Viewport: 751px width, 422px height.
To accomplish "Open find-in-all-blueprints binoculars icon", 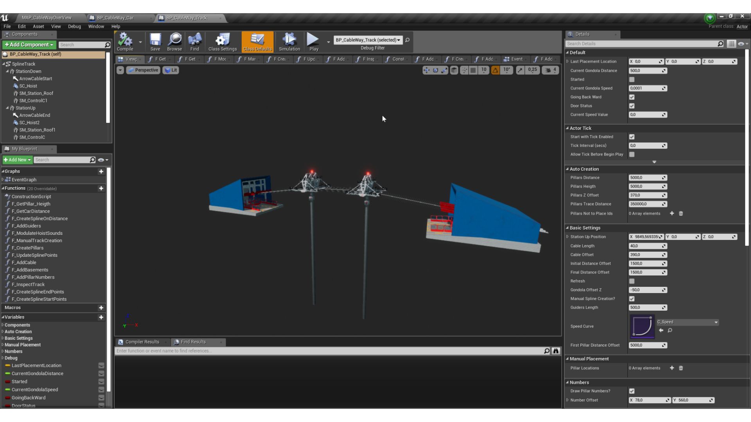I will [555, 351].
